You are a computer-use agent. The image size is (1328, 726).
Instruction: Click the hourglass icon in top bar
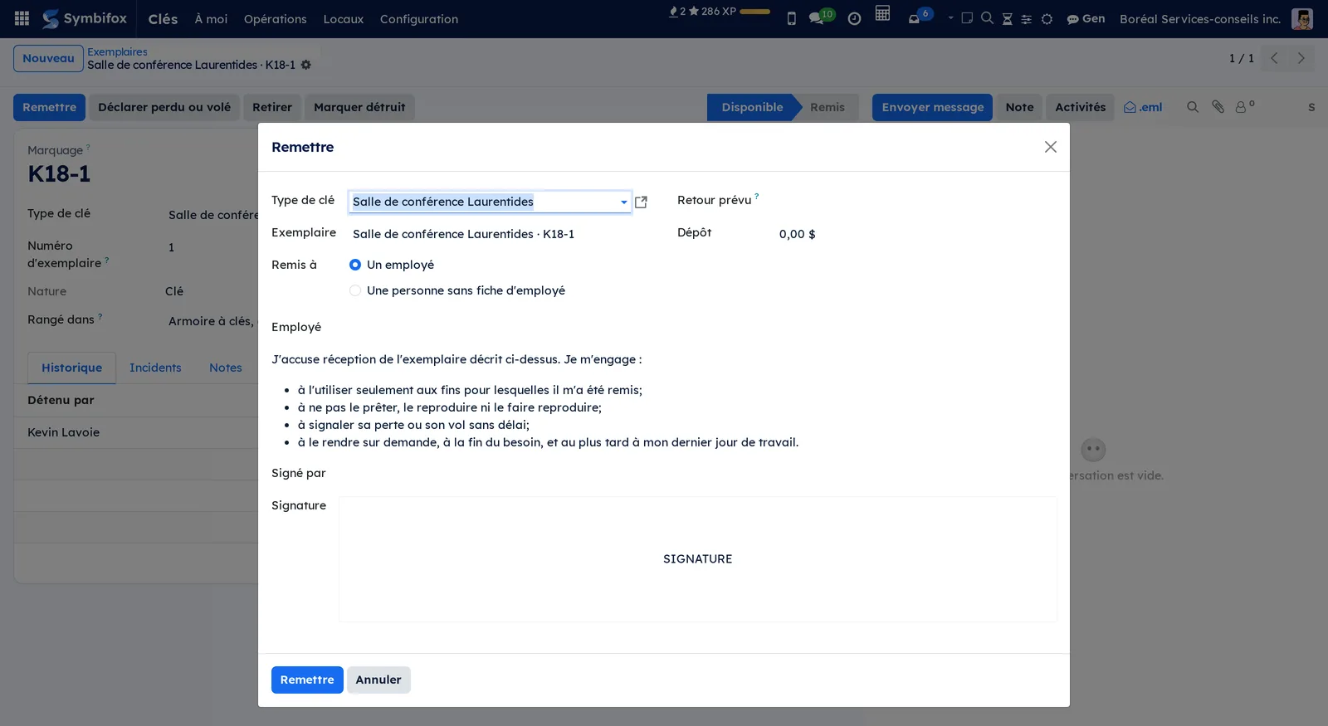(x=1007, y=19)
